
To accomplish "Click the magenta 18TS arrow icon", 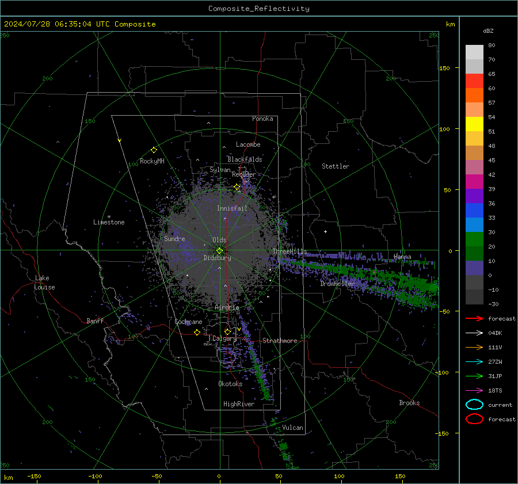I will coord(474,391).
